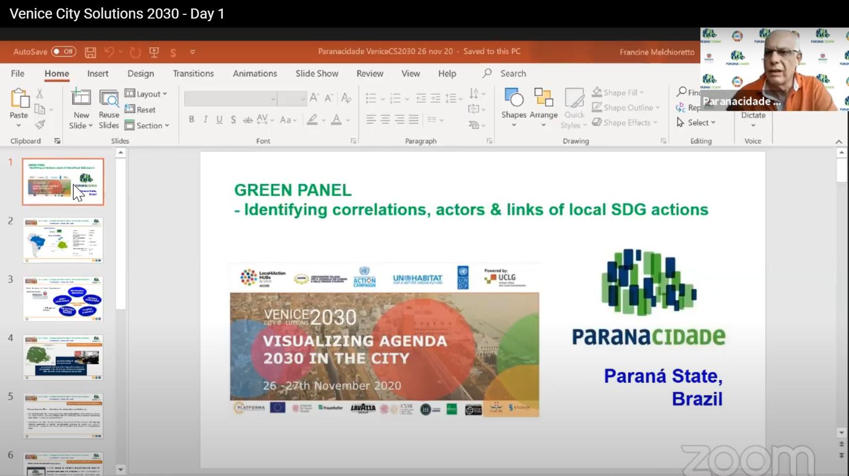Click the Paste clipboard icon
849x476 pixels.
[19, 99]
